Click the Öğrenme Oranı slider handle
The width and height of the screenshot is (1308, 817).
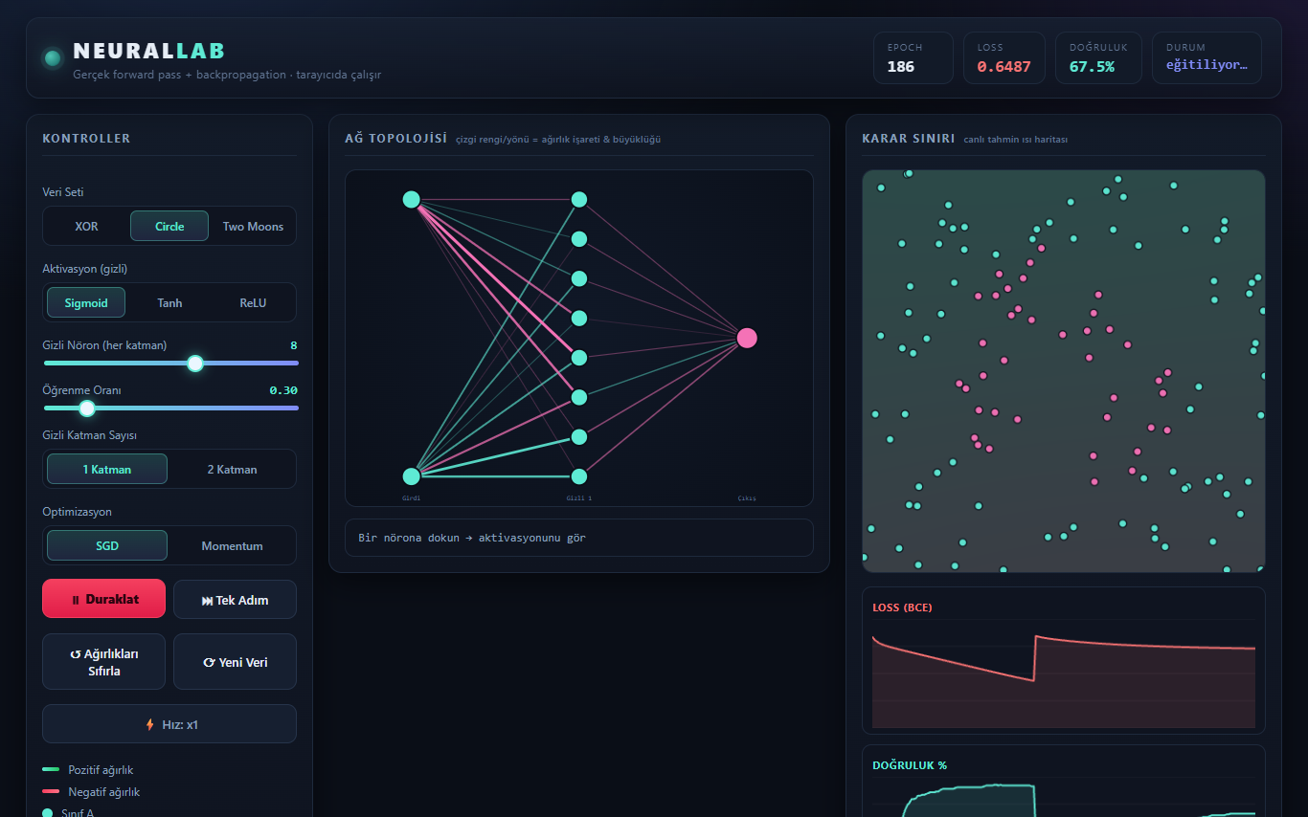click(x=87, y=408)
